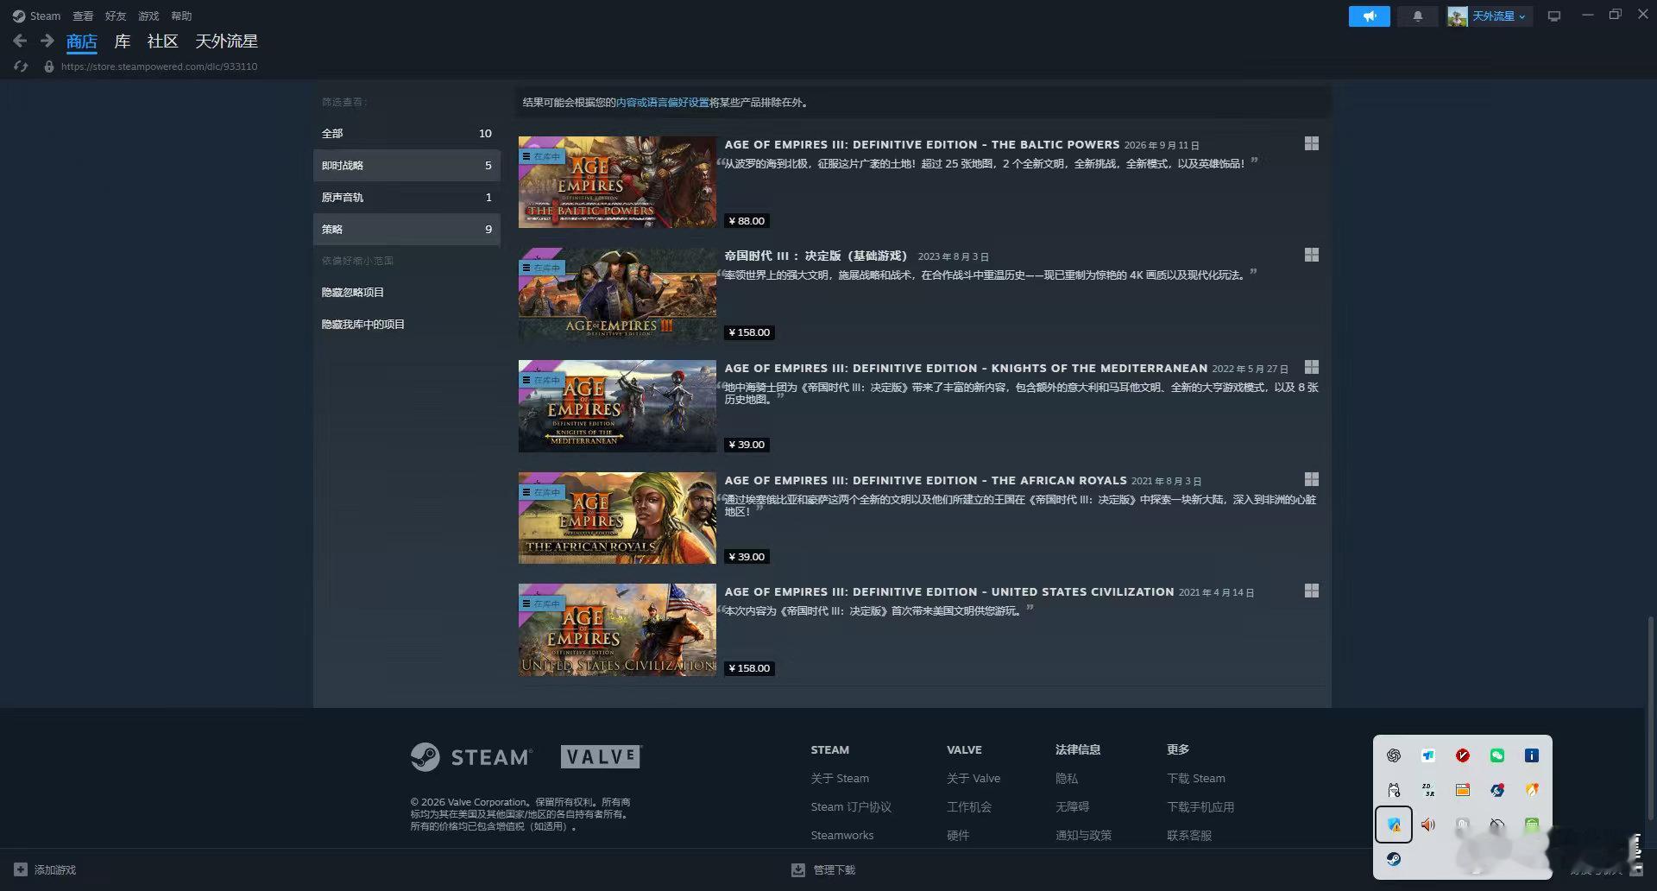Viewport: 1657px width, 891px height.
Task: Click the download icon beside 管理下载
Action: pyautogui.click(x=798, y=869)
